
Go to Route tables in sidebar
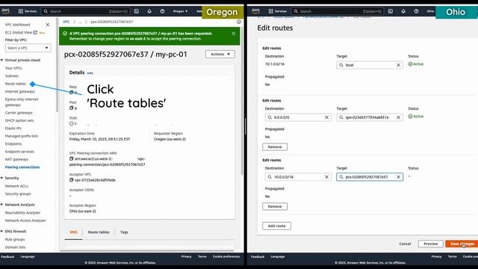16,84
